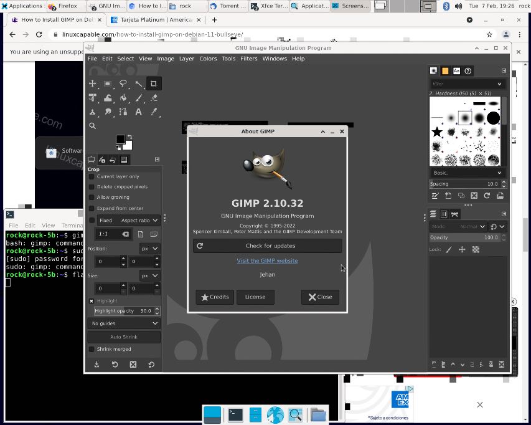Screen dimensions: 531x425
Task: Enable Allow growing option
Action: click(92, 198)
